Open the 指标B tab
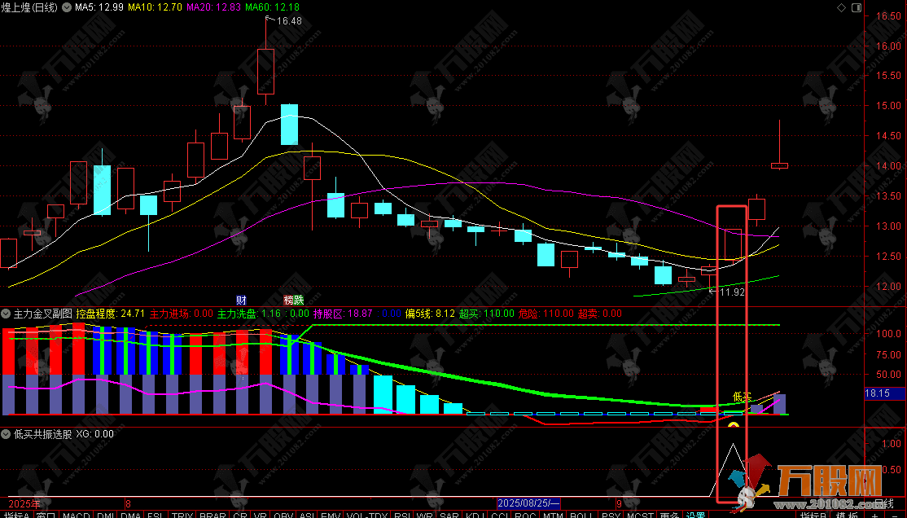This screenshot has width=907, height=518. tap(814, 515)
